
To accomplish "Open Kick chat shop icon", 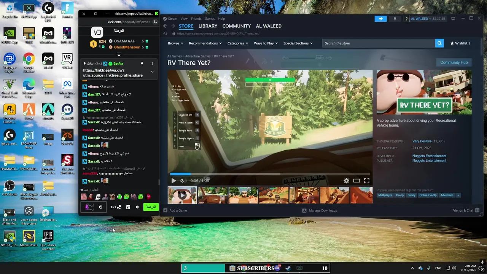I will click(x=128, y=207).
